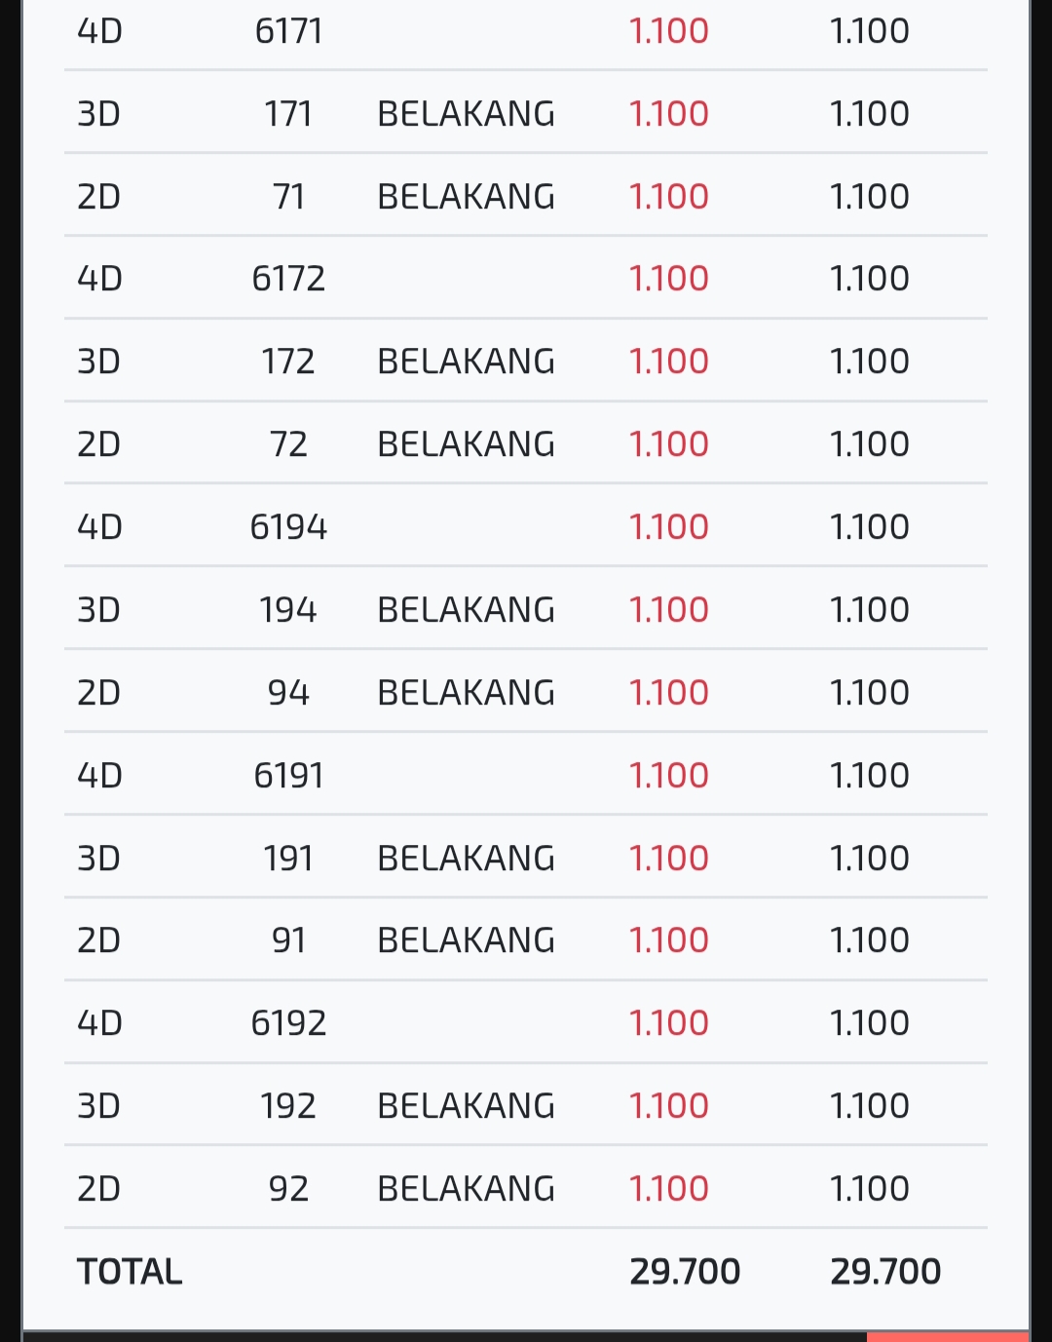Click the red button at bottom edge
This screenshot has height=1342, width=1052.
coord(947,1336)
